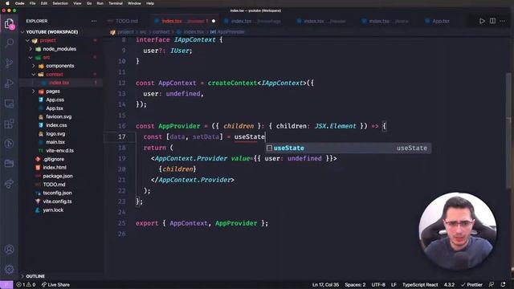Click the editor vertical scrollbar

[x=508, y=131]
